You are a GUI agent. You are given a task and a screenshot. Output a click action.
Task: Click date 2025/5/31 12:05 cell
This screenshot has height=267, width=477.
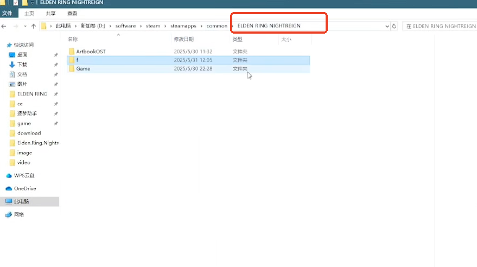193,60
